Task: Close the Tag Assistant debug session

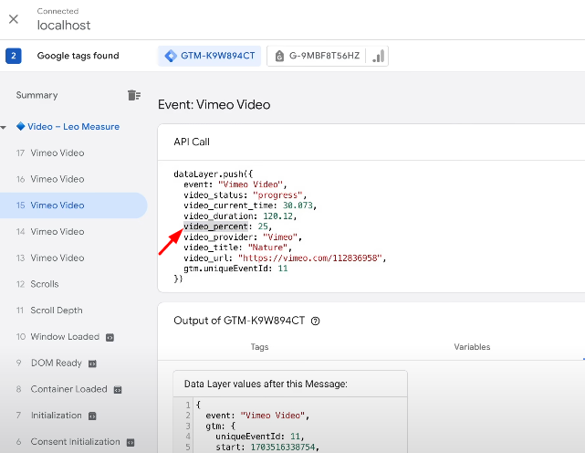Action: [14, 18]
